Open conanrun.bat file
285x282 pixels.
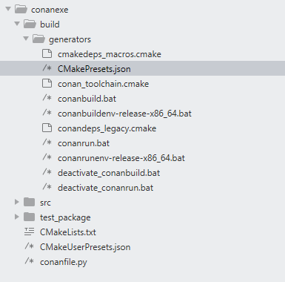click(x=84, y=143)
